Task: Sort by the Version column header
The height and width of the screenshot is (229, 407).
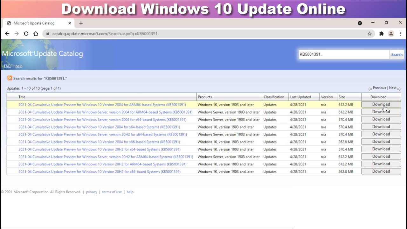Action: click(x=327, y=97)
